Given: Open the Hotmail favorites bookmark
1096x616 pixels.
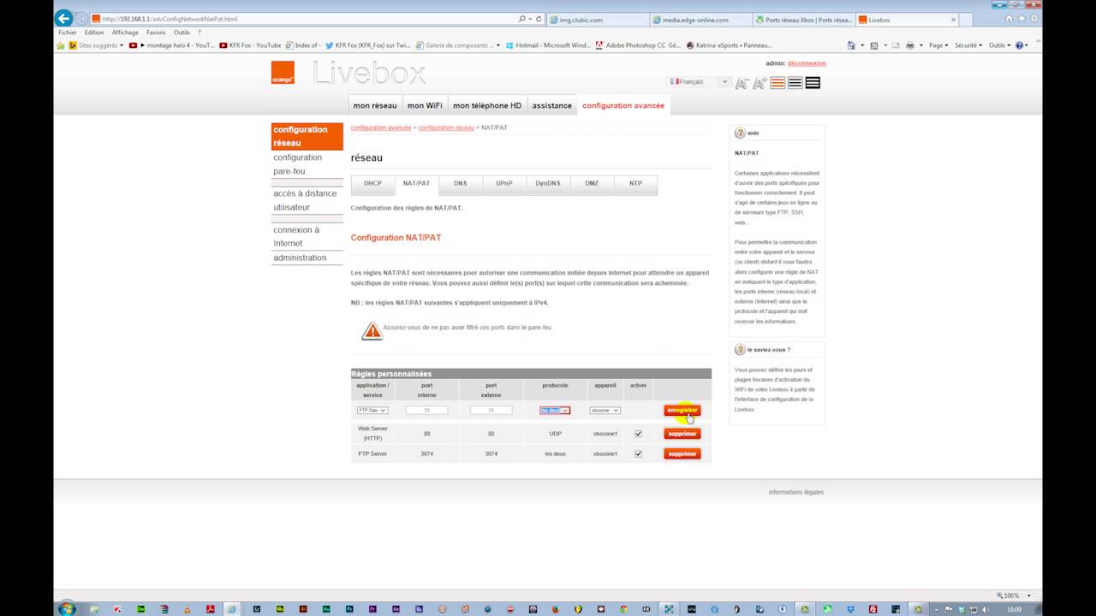Looking at the screenshot, I should click(547, 45).
